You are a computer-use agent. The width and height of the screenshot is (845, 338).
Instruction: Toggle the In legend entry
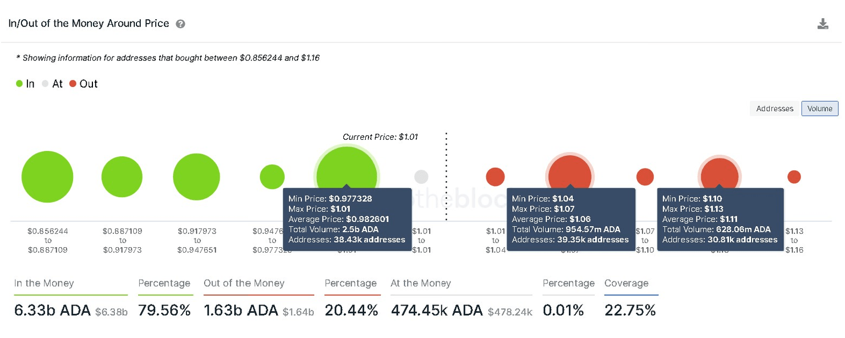(x=25, y=84)
